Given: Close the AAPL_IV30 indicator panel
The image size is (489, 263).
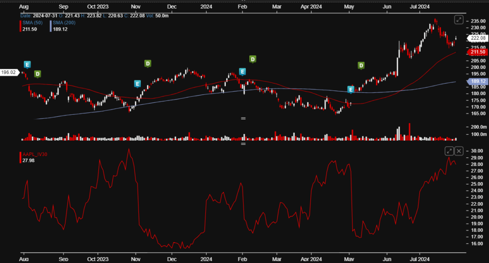Looking at the screenshot, I should point(459,151).
